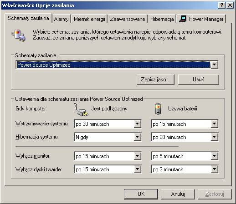
Task: Click the question mark help button
Action: click(222, 5)
